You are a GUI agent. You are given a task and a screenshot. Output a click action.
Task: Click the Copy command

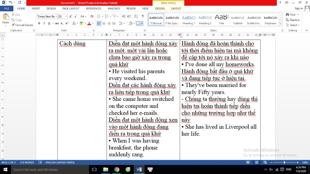[16, 20]
